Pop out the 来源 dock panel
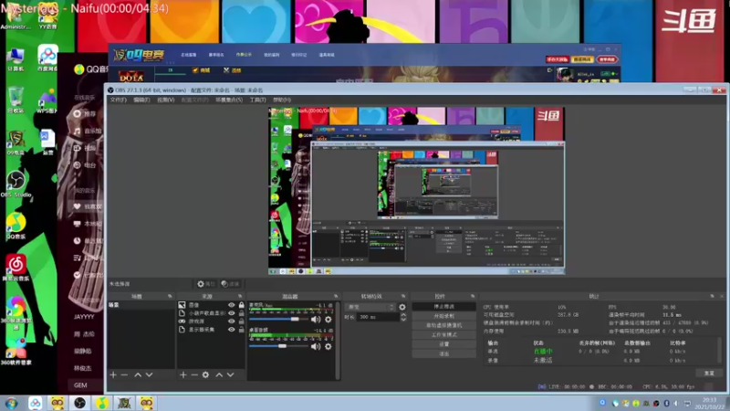 tap(240, 296)
